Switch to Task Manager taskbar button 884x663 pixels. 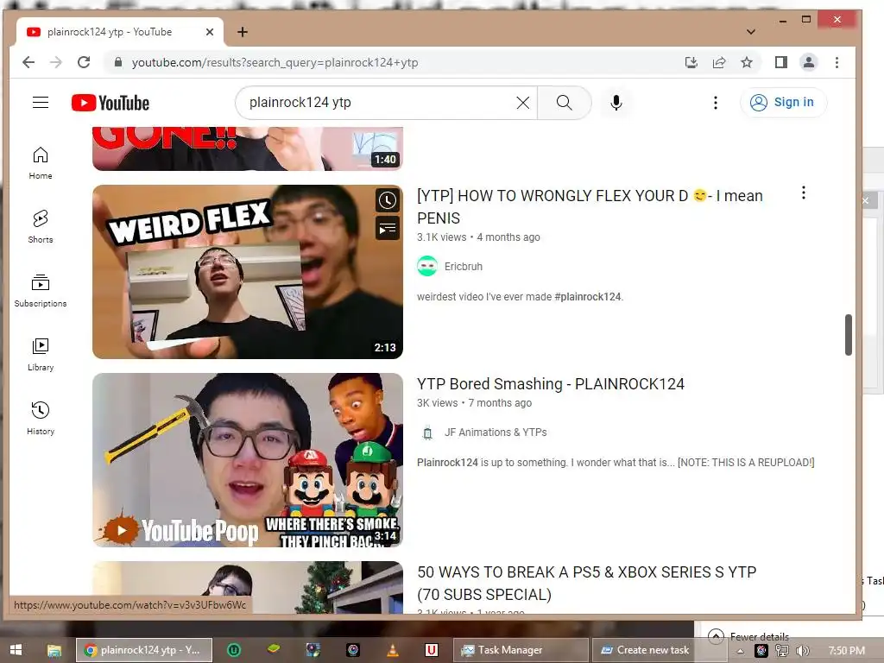pos(521,650)
